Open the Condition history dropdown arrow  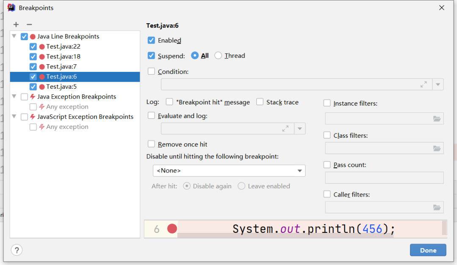[x=438, y=85]
